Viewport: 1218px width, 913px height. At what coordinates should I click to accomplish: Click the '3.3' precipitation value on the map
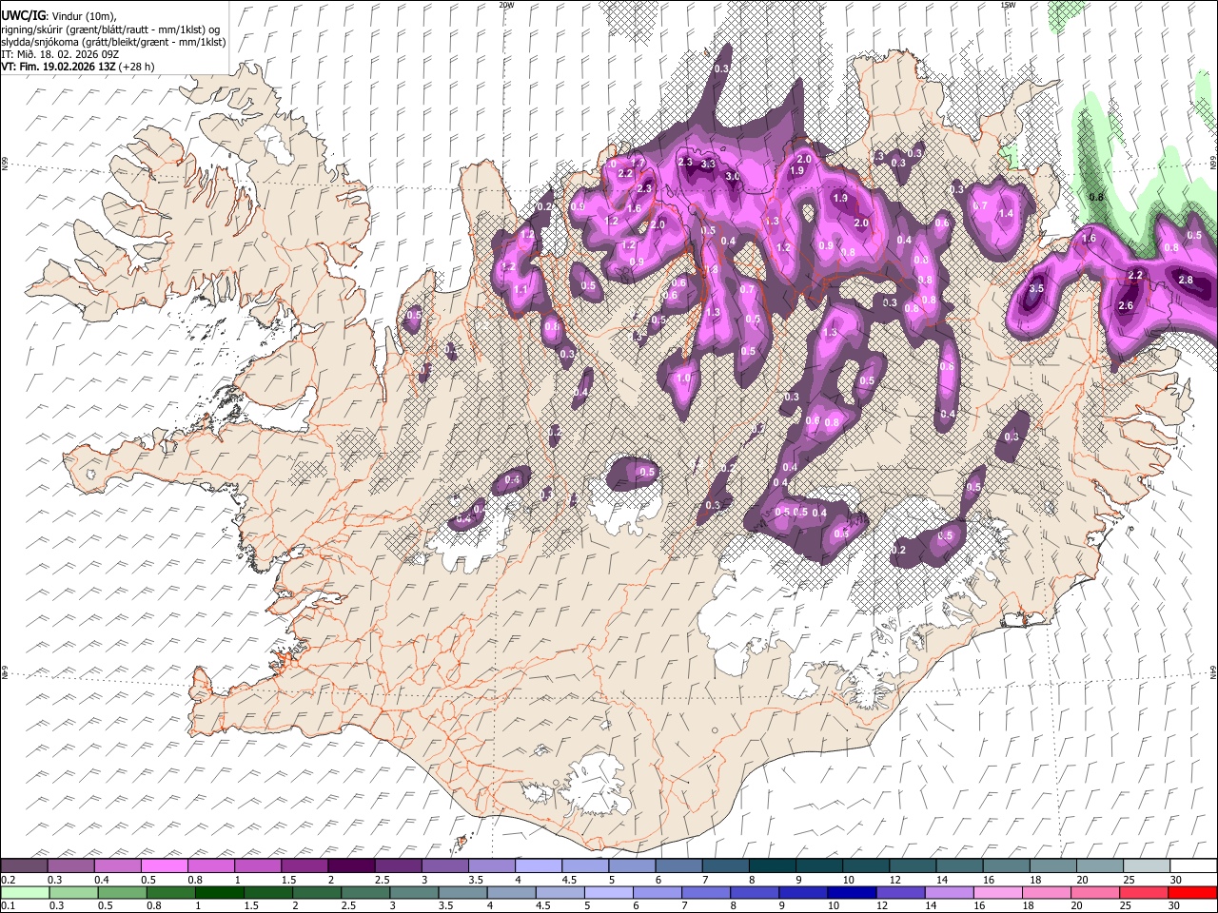(x=708, y=164)
